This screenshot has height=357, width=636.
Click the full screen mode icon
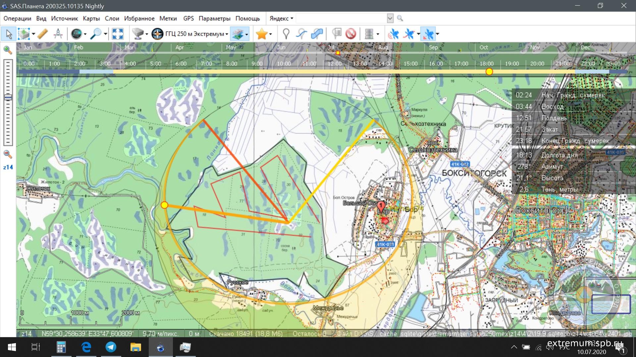pos(118,34)
